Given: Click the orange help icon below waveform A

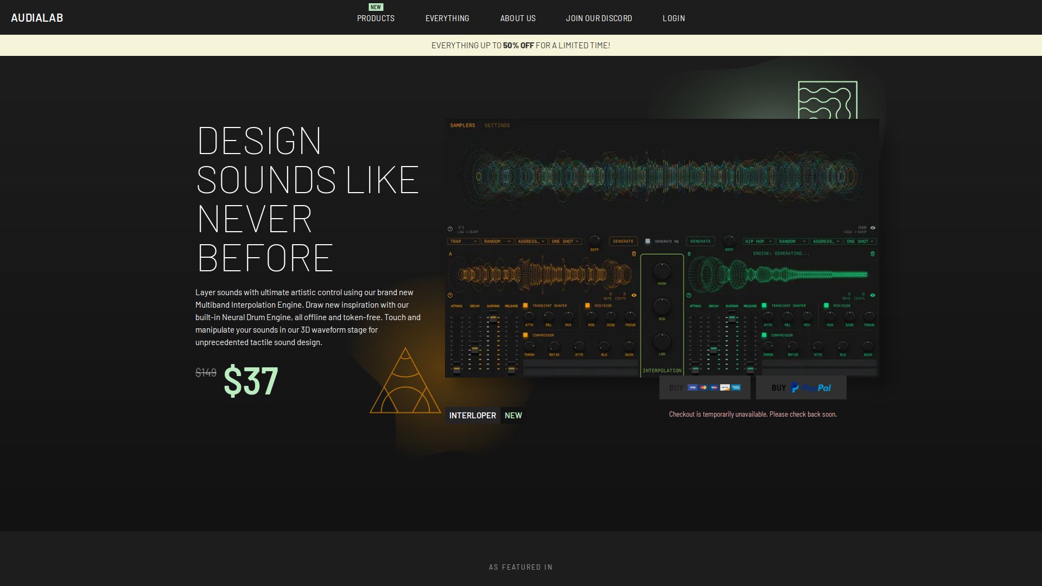Looking at the screenshot, I should [x=450, y=295].
